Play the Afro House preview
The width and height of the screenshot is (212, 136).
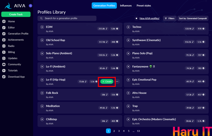click(x=128, y=93)
